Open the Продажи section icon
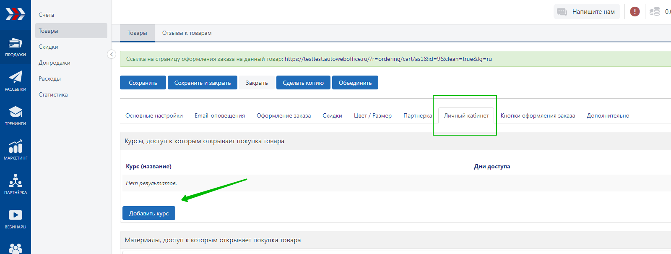Viewport: 671px width, 254px height. point(16,43)
